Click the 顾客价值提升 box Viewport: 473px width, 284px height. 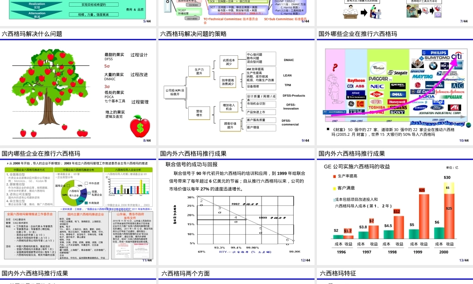tap(230, 125)
